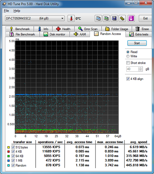Click the 11689 IOPS value
The width and height of the screenshot is (154, 174).
point(51,151)
